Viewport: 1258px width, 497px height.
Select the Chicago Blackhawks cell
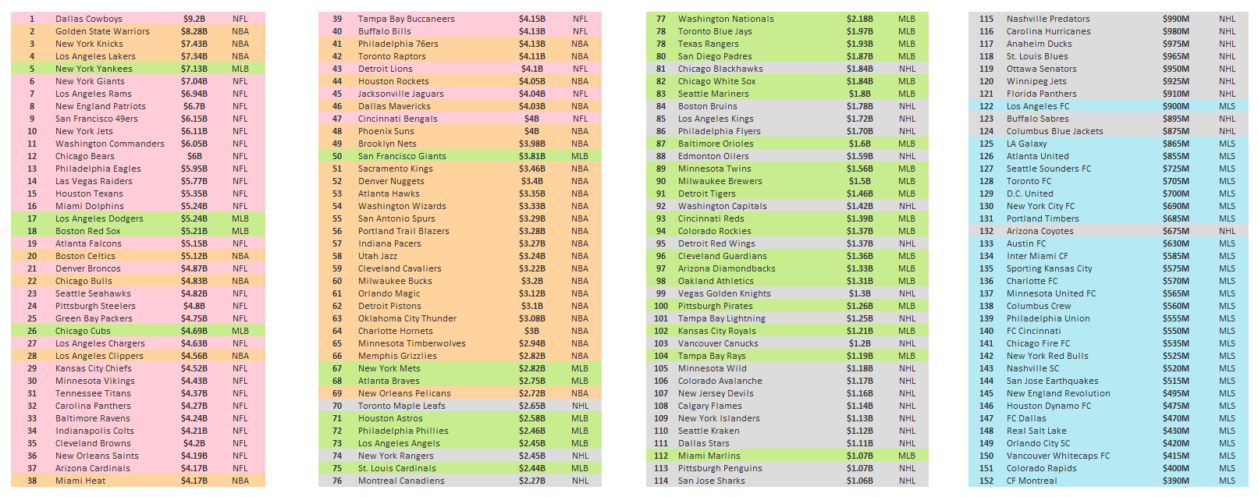click(x=720, y=69)
